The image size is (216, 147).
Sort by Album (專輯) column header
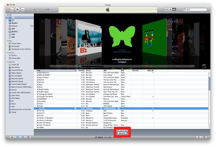112,70
